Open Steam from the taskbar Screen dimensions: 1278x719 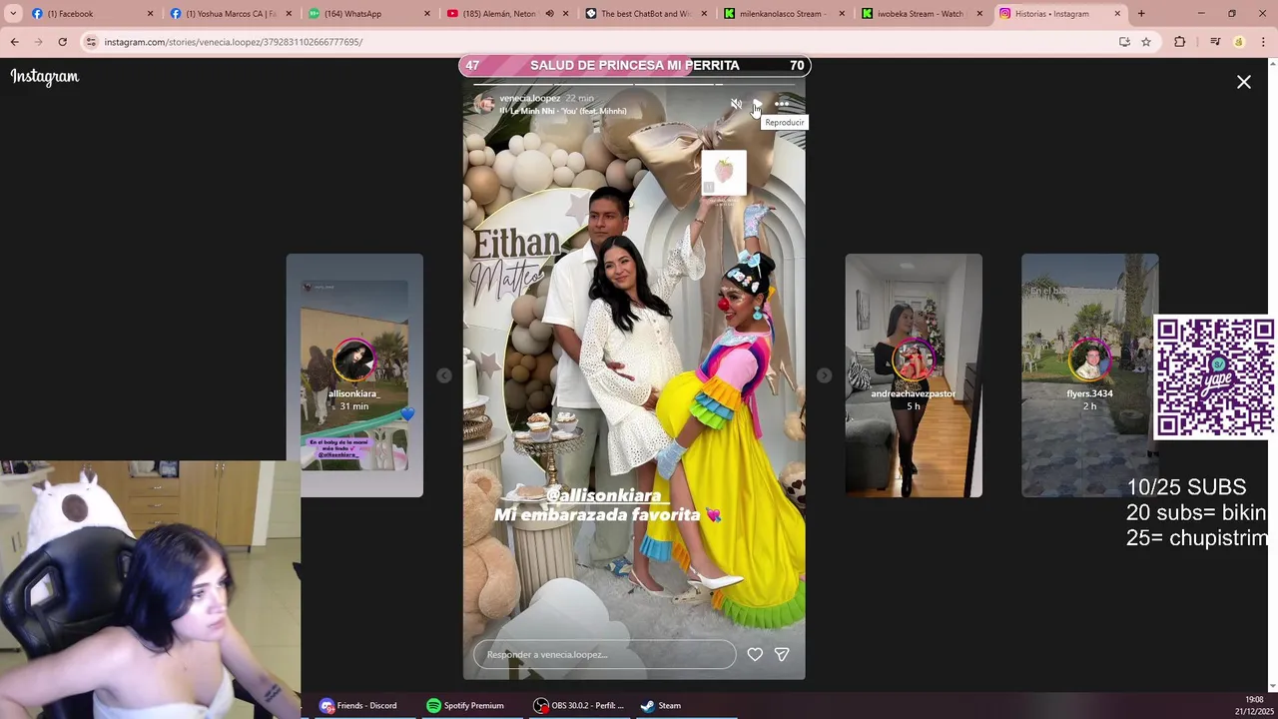[x=661, y=705]
